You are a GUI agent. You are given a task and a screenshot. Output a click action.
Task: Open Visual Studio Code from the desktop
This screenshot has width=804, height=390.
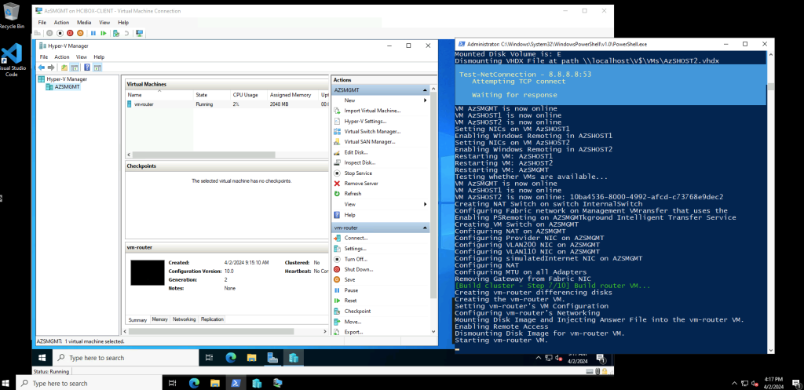coord(11,60)
